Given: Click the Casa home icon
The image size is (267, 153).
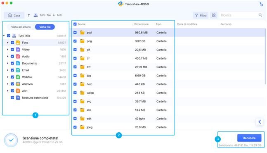Looking at the screenshot, I should [x=10, y=15].
